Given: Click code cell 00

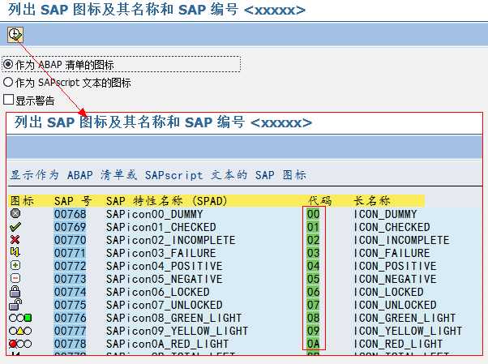Looking at the screenshot, I should coord(313,214).
